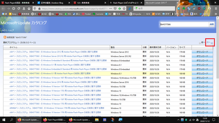
Task: Bookmark this page with the star icon
Action: point(124,9)
